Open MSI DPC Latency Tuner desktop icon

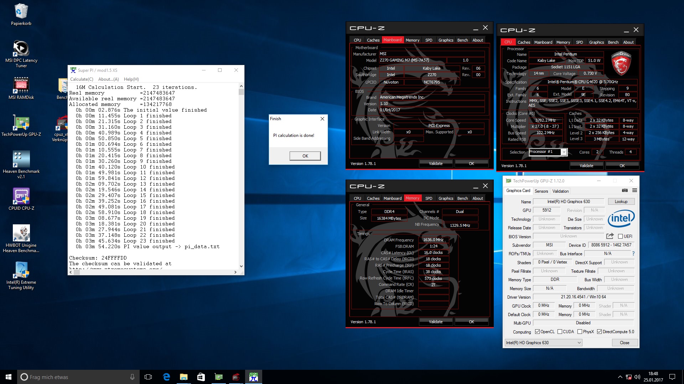pos(21,53)
